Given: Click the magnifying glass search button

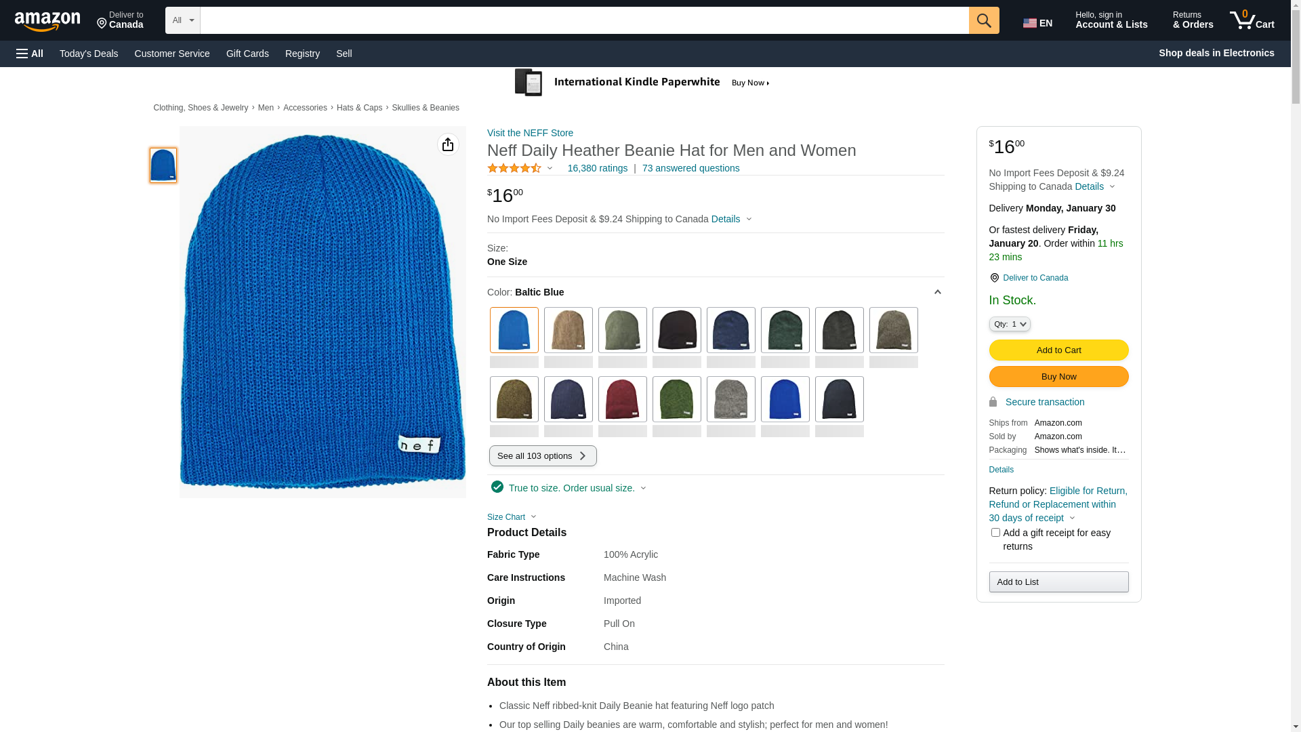Looking at the screenshot, I should point(983,20).
